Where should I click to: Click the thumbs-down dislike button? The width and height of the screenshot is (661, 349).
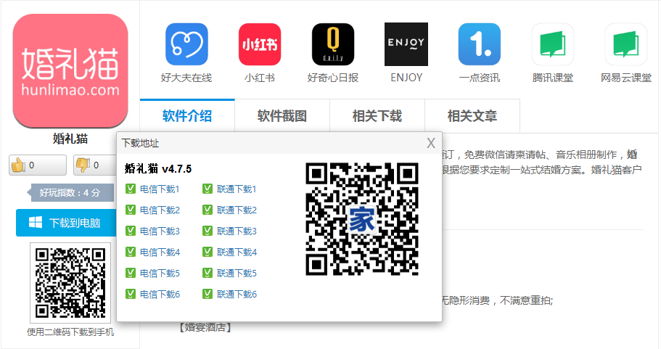click(x=95, y=165)
